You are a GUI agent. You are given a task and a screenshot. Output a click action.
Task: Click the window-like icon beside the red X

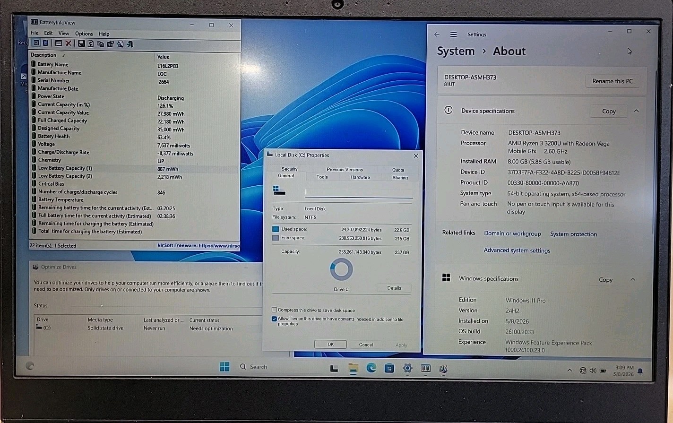click(x=59, y=43)
